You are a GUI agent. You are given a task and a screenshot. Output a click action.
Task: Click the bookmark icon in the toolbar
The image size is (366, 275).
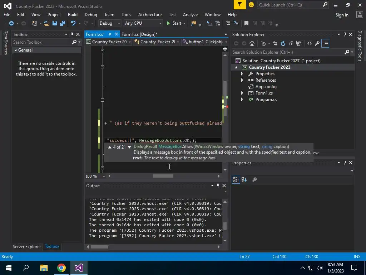pos(246,23)
